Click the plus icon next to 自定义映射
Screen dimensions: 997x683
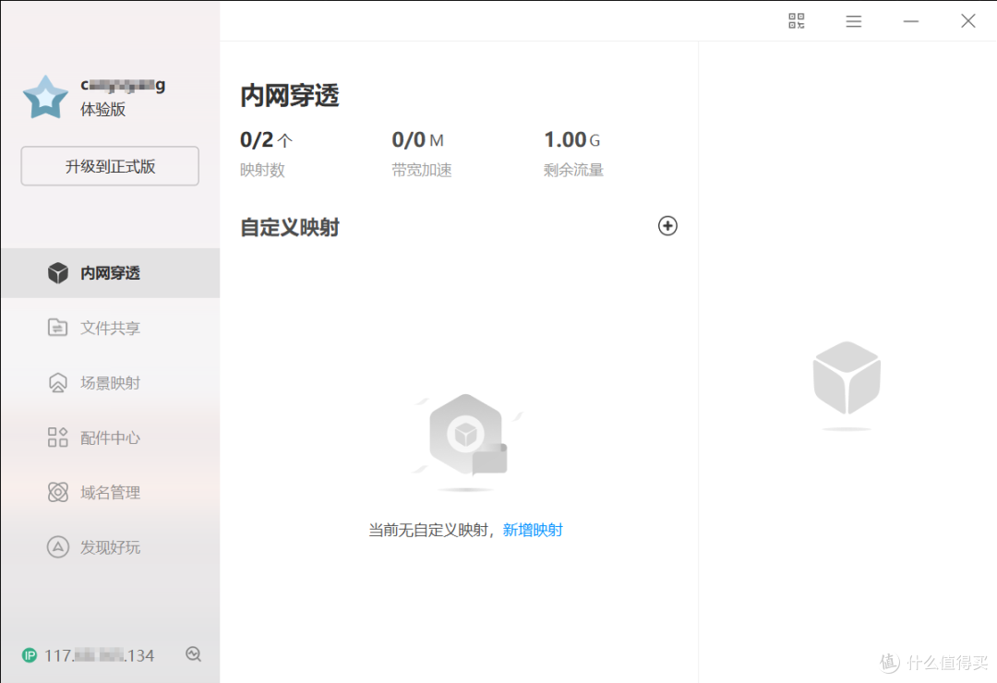point(667,225)
